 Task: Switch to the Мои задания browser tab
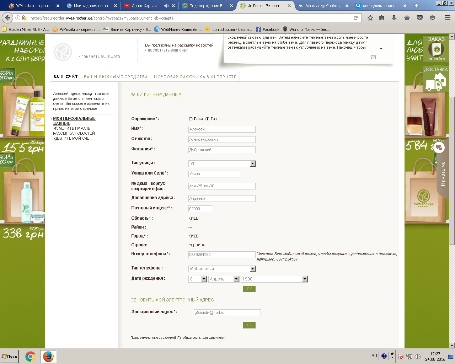92,6
